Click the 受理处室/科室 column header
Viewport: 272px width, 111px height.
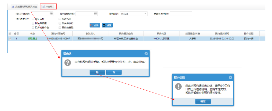[193, 33]
